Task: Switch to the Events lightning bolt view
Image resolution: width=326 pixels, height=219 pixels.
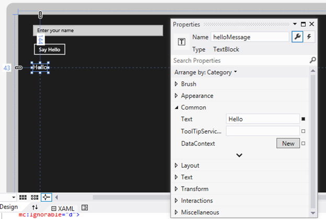Action: [309, 37]
